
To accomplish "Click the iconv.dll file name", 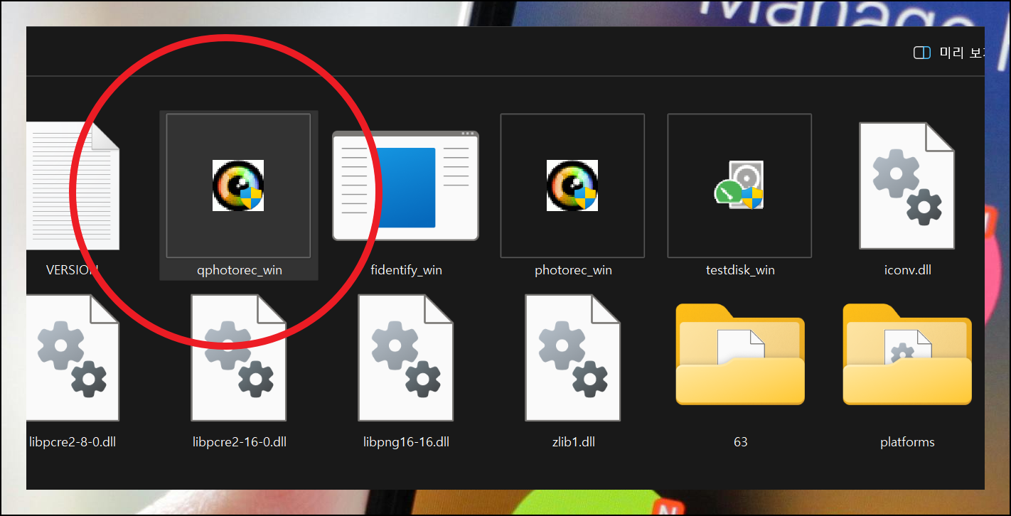I will (x=907, y=270).
